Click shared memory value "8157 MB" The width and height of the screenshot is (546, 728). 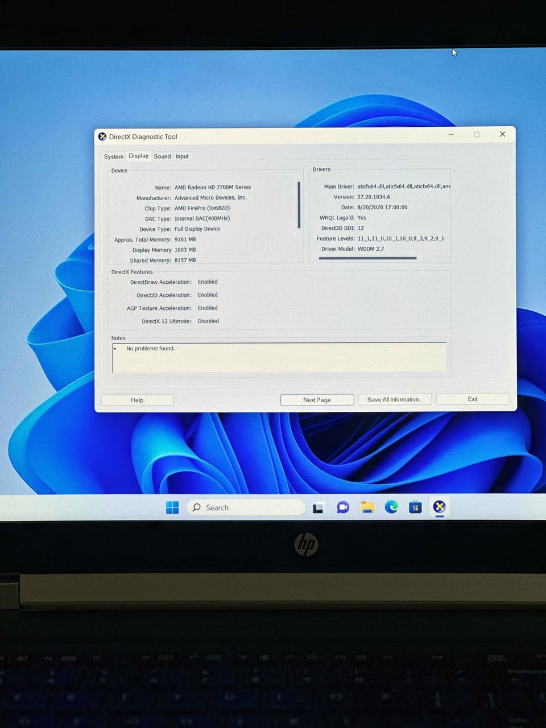click(185, 260)
